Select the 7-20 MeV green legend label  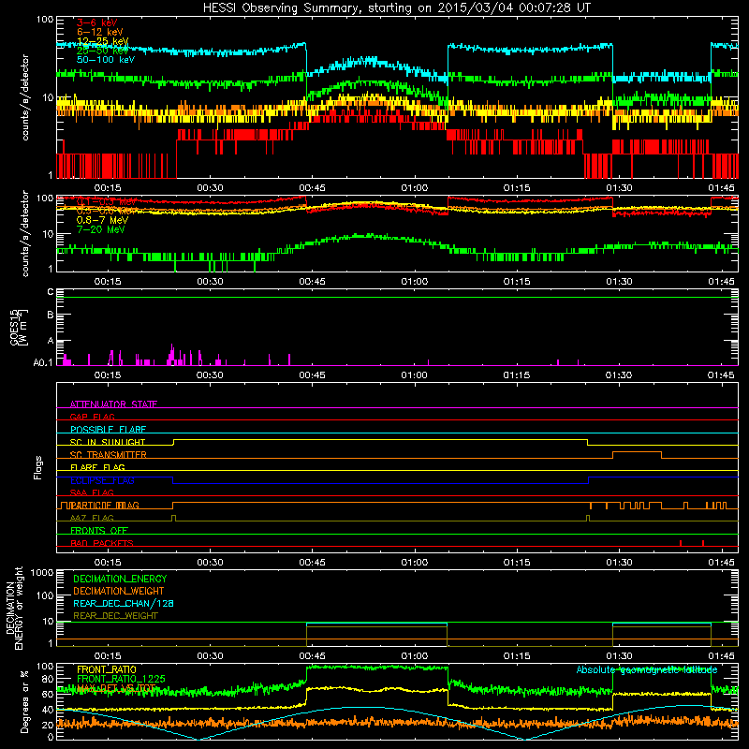(x=100, y=229)
